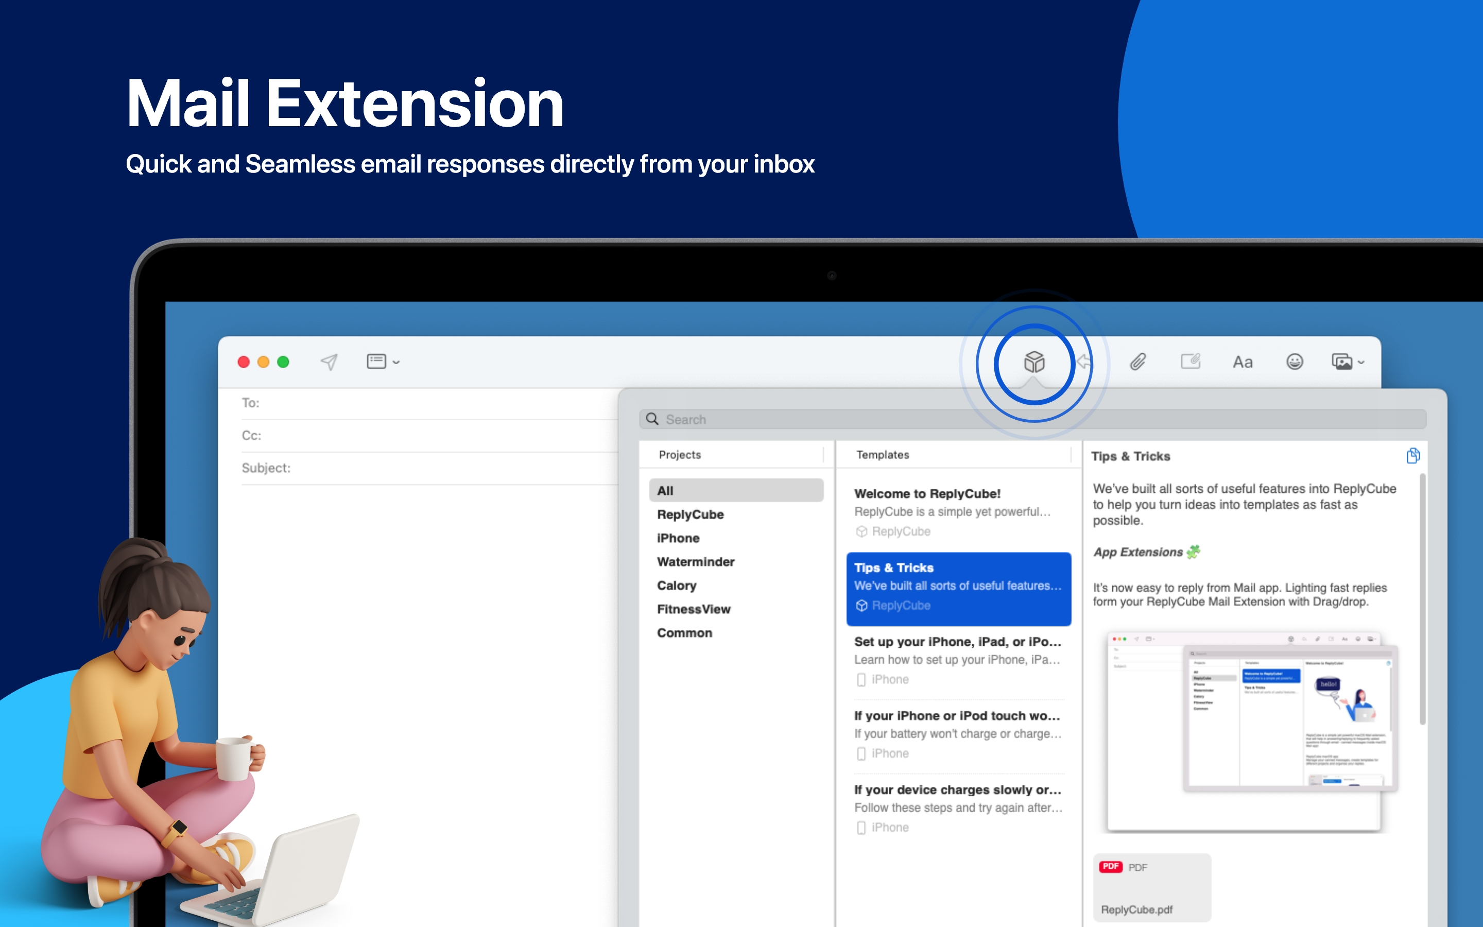The height and width of the screenshot is (927, 1483).
Task: Select the Waterminder project
Action: (x=736, y=561)
